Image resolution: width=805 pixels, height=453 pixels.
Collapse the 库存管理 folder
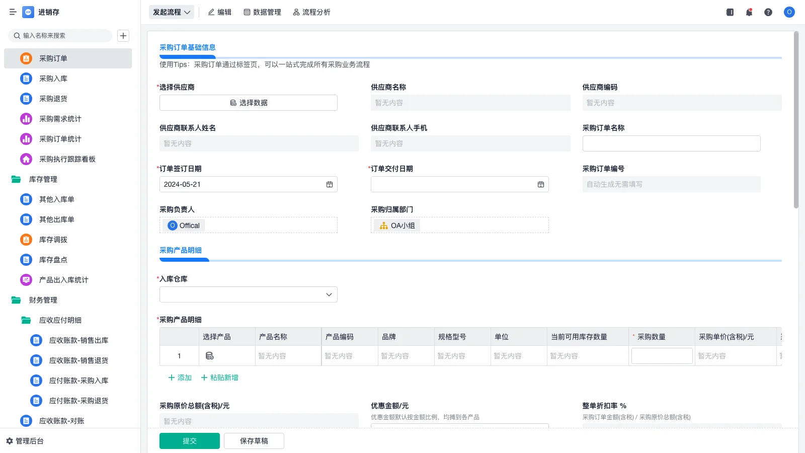16,179
